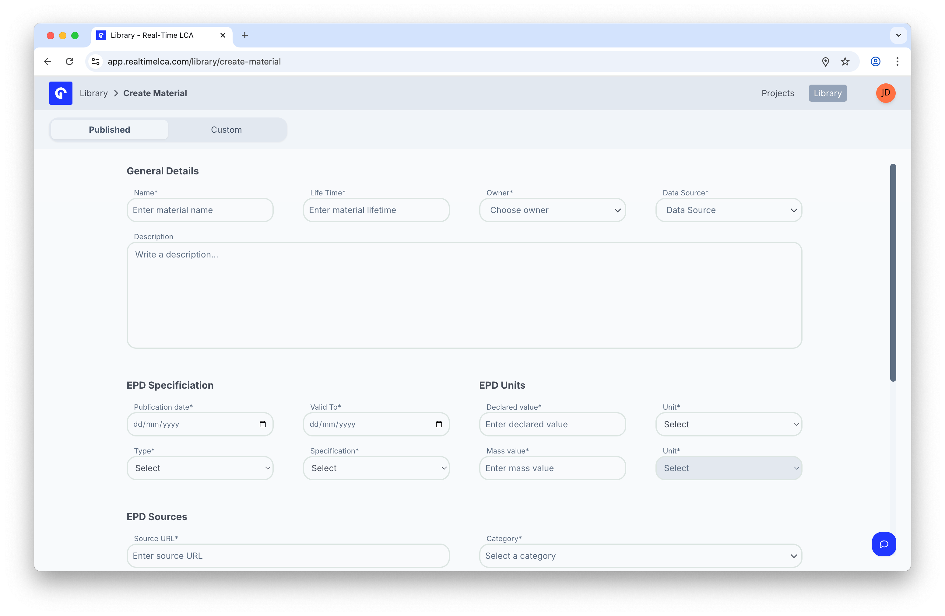Focus the declared value field
Image resolution: width=945 pixels, height=616 pixels.
[x=552, y=424]
